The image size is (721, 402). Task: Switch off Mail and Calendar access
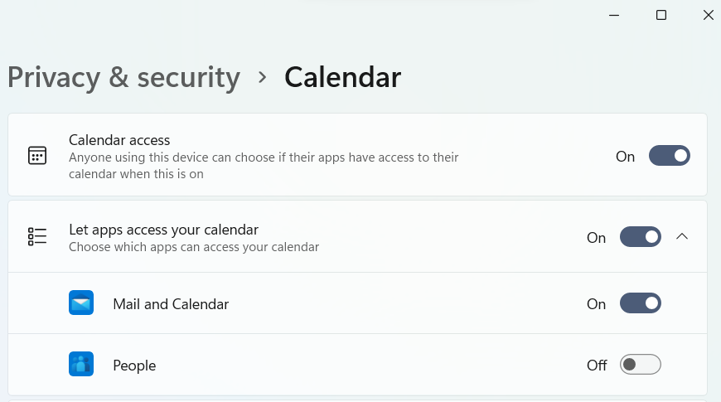[x=640, y=304]
